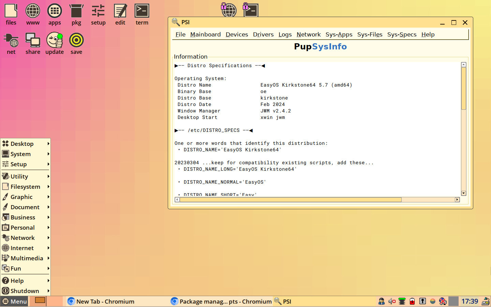491x307 pixels.
Task: Click the red battery tray icon
Action: coord(412,301)
